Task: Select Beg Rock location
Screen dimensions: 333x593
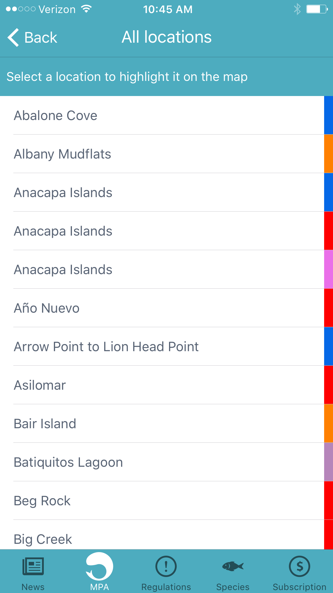Action: [x=42, y=501]
